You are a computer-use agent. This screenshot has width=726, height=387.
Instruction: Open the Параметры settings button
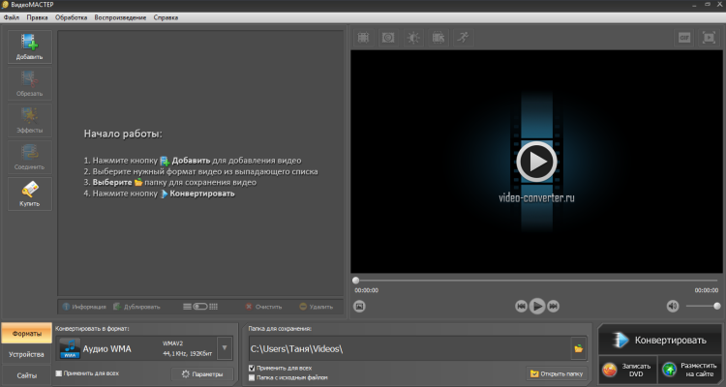[202, 374]
